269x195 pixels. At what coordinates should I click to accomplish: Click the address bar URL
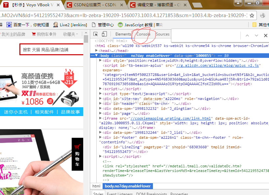pyautogui.click(x=124, y=15)
